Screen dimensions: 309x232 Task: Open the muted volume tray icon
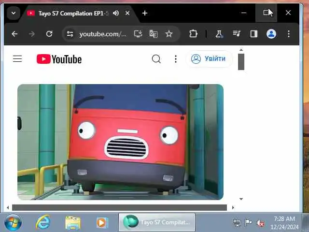[260, 223]
